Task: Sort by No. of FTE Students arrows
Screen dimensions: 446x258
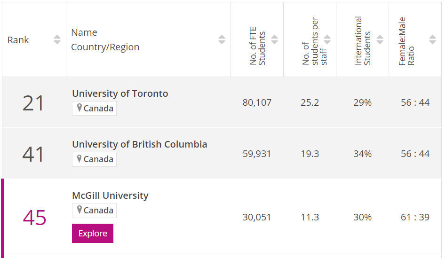Action: [275, 40]
